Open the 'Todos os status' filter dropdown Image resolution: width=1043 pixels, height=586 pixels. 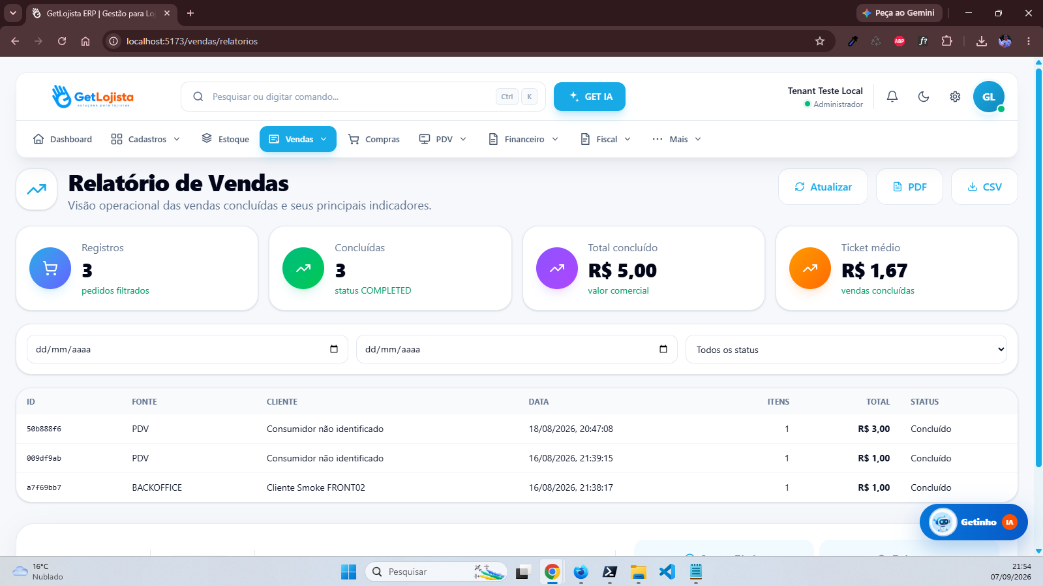tap(846, 349)
